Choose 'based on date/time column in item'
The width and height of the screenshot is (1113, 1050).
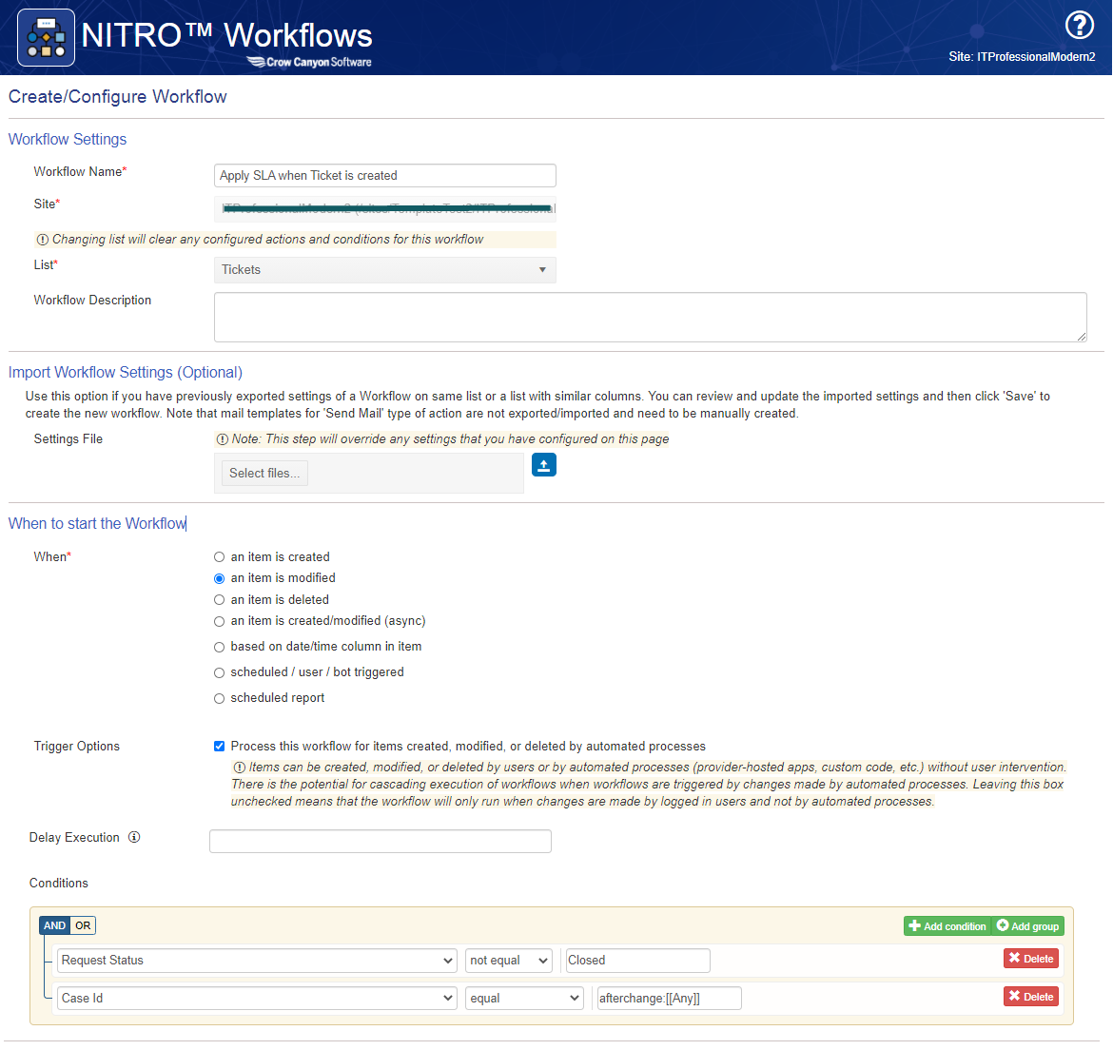[x=220, y=647]
